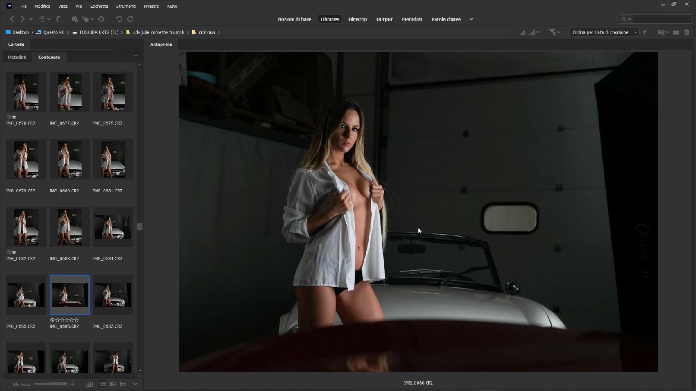Open the boomerang return-to-app icon
This screenshot has height=391, width=696.
point(59,19)
